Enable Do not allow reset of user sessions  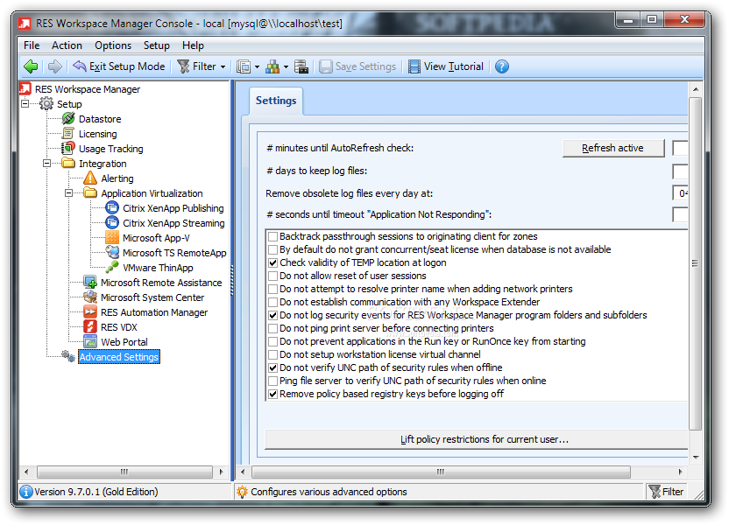pos(272,276)
